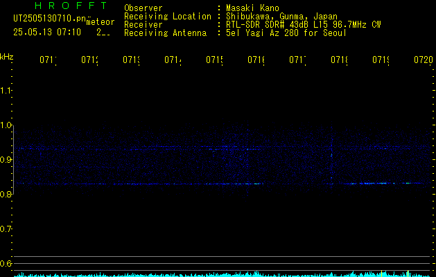Click the Receiving Location label
Screen dimensions: 436x277
pos(168,17)
